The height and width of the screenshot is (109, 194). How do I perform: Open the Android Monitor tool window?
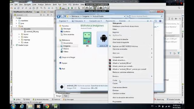[x=41, y=99]
